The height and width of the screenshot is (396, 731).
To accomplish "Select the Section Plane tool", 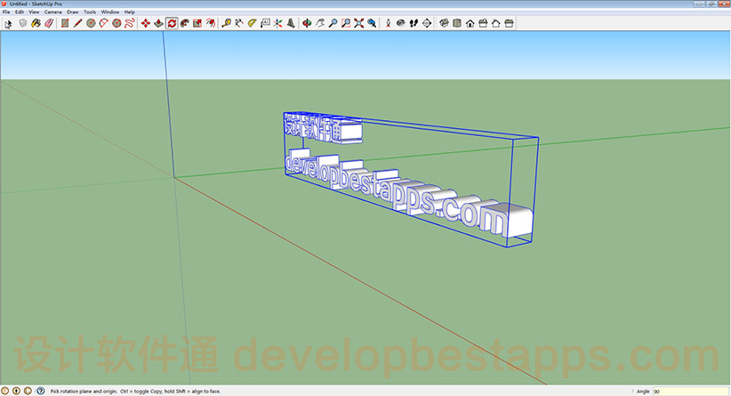I will tap(427, 23).
